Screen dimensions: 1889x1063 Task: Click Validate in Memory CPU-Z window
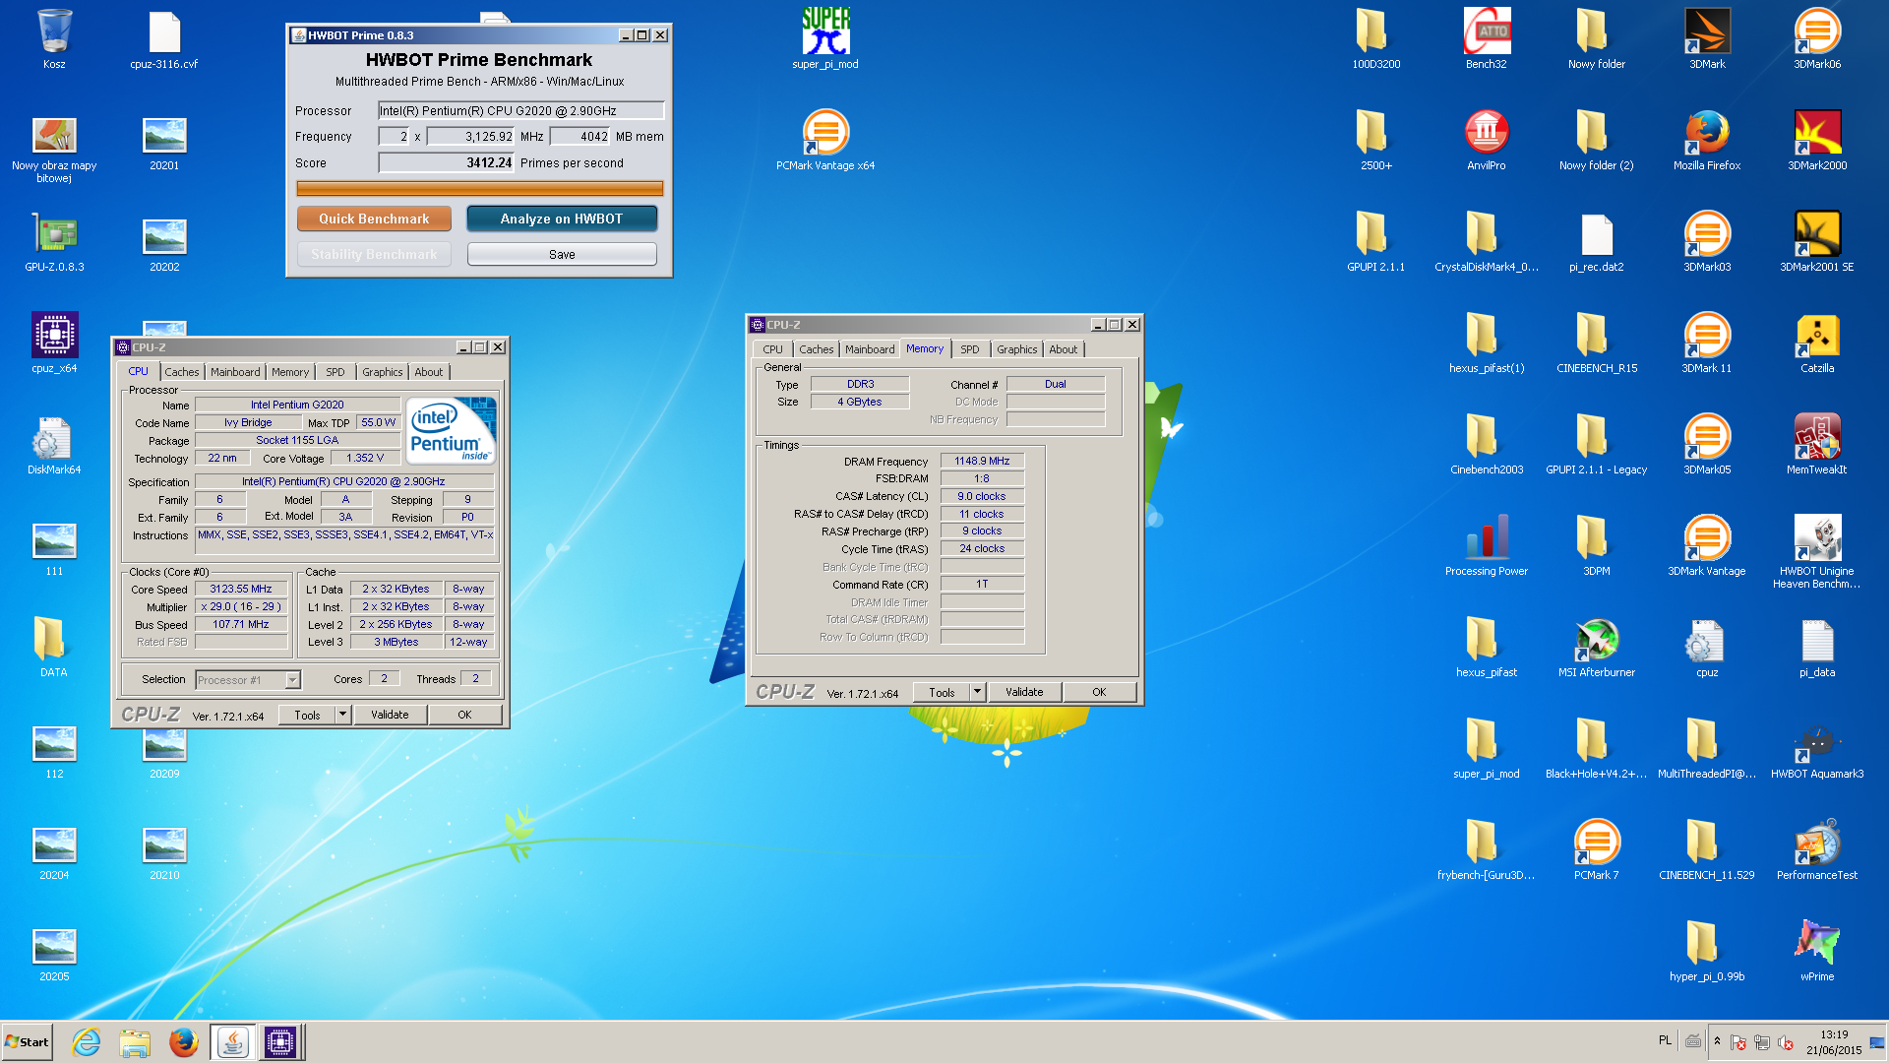tap(1024, 692)
